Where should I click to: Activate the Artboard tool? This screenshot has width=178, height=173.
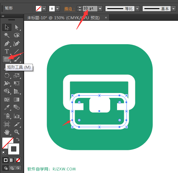(7, 124)
